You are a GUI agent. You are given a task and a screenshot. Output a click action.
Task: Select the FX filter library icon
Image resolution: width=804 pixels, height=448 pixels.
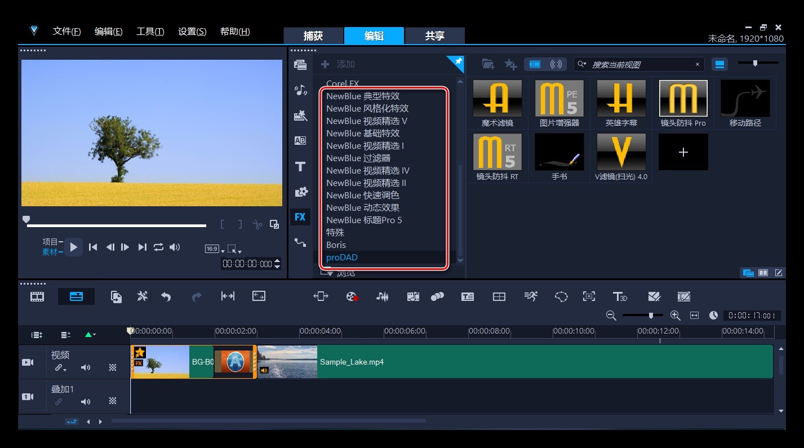300,217
